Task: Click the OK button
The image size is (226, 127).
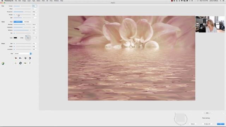Action: point(221,124)
